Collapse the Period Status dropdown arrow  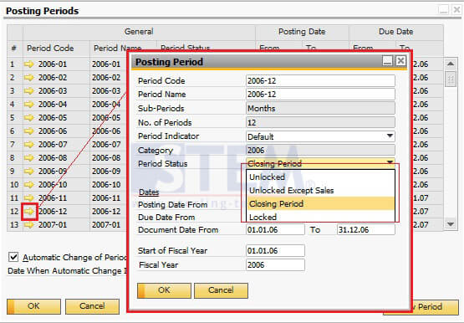(390, 161)
